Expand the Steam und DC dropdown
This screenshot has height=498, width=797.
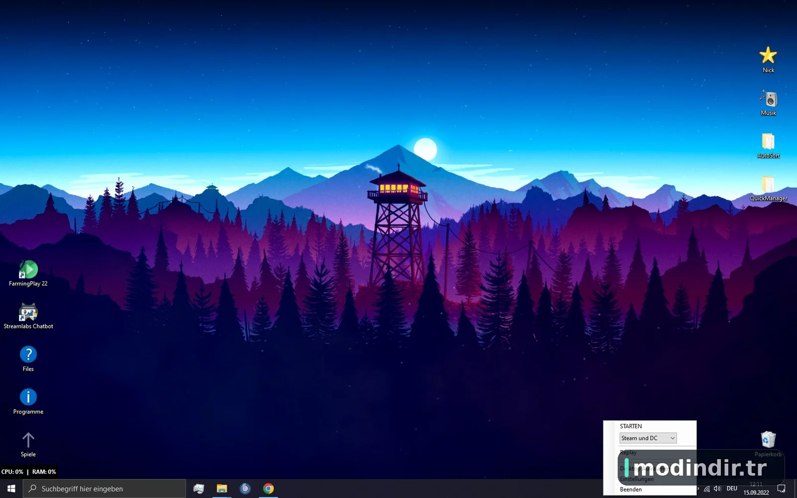[648, 438]
